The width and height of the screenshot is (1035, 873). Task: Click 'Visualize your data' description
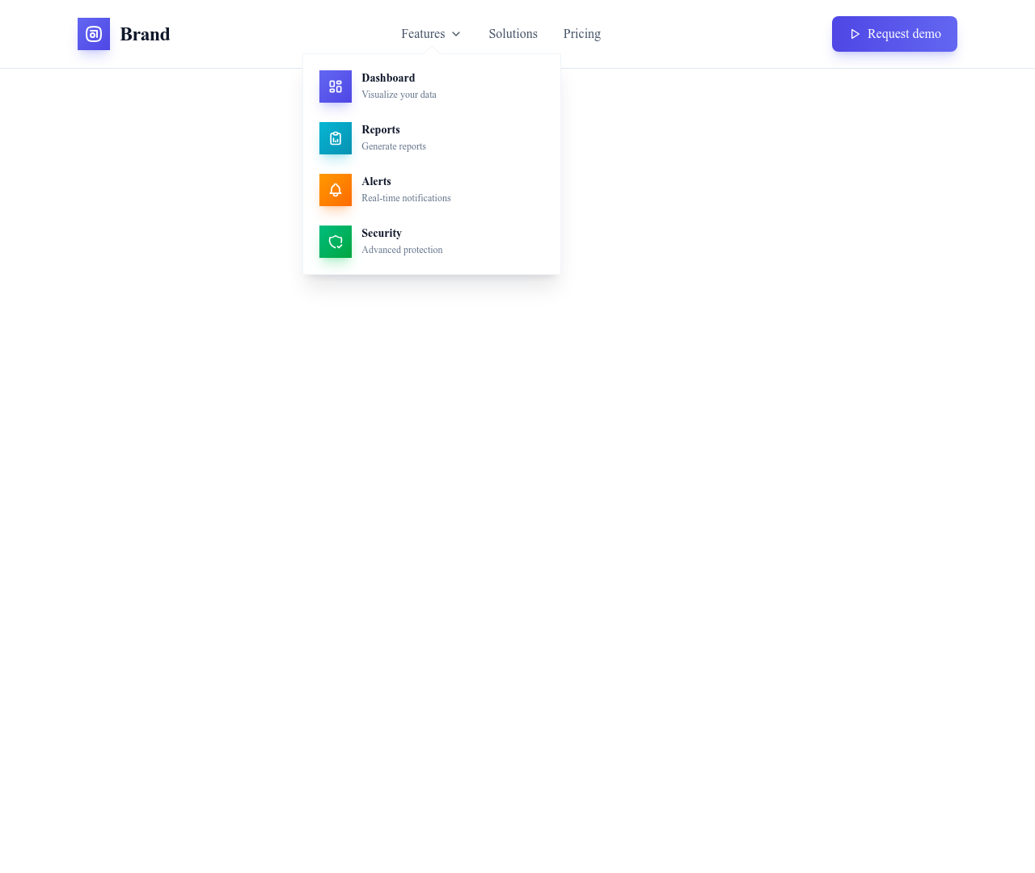click(399, 95)
